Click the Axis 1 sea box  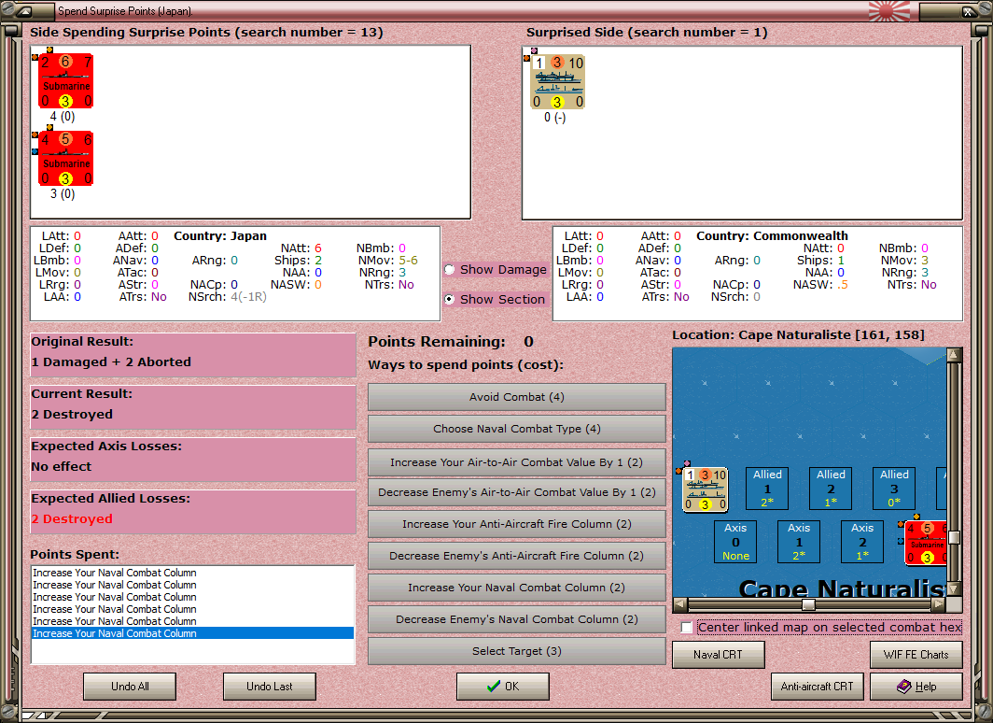tap(799, 542)
